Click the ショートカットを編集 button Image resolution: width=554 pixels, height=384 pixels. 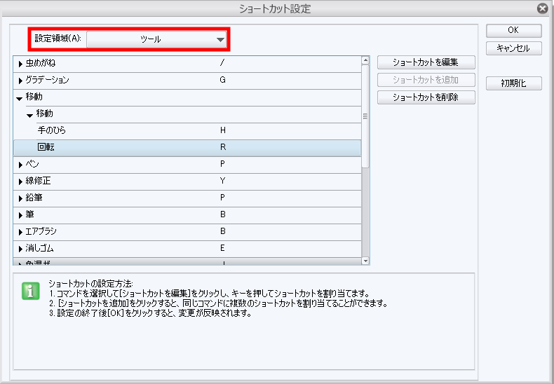(426, 62)
